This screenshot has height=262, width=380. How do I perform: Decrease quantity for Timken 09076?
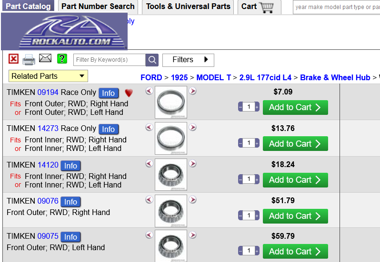[x=241, y=215]
